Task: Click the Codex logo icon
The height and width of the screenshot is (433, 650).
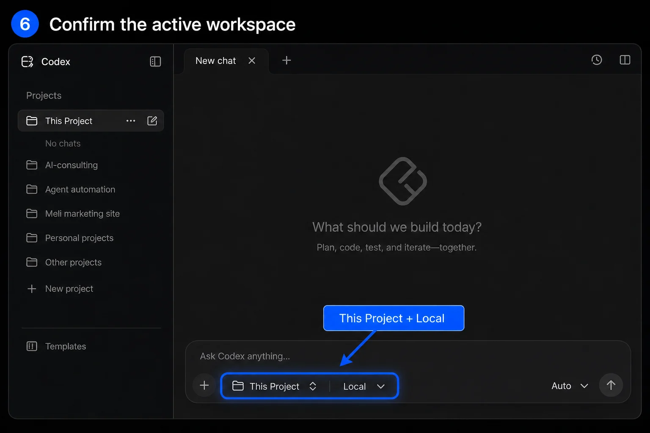Action: click(x=28, y=62)
